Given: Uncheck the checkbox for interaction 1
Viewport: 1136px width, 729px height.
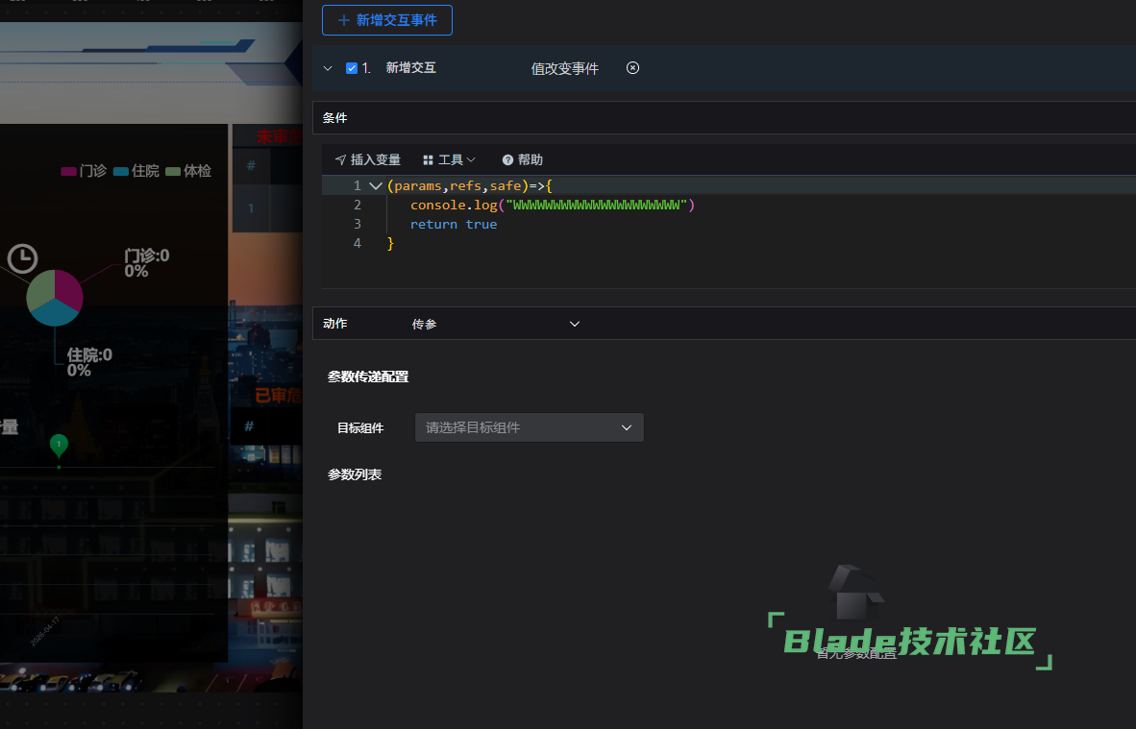Looking at the screenshot, I should pyautogui.click(x=352, y=68).
